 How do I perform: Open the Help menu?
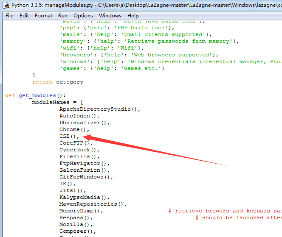click(133, 16)
